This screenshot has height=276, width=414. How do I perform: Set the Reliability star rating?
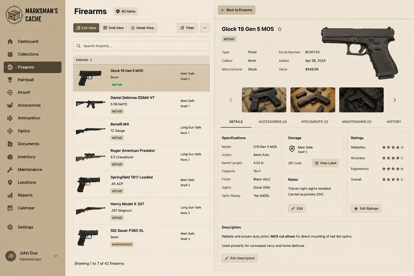click(x=393, y=147)
